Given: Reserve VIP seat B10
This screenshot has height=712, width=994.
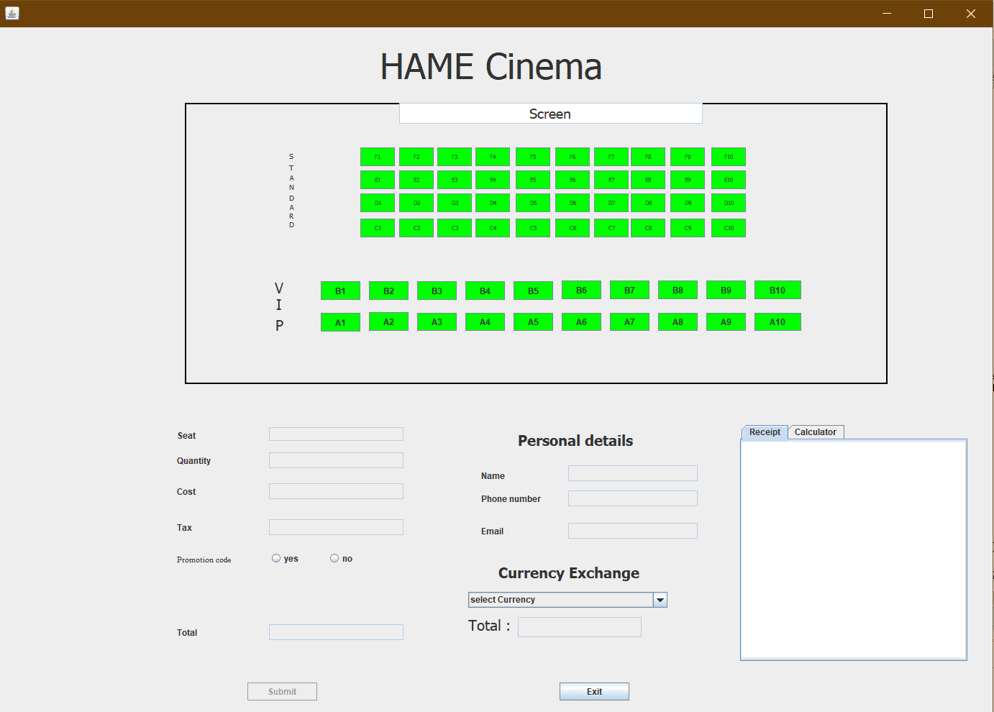Looking at the screenshot, I should (778, 290).
